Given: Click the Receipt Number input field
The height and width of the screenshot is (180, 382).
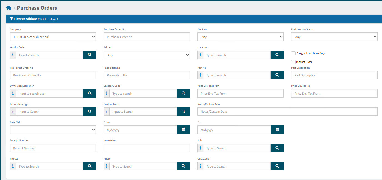Looking at the screenshot, I should (x=53, y=148).
